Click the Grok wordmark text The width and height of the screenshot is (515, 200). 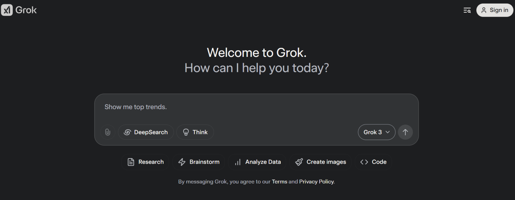pos(26,10)
